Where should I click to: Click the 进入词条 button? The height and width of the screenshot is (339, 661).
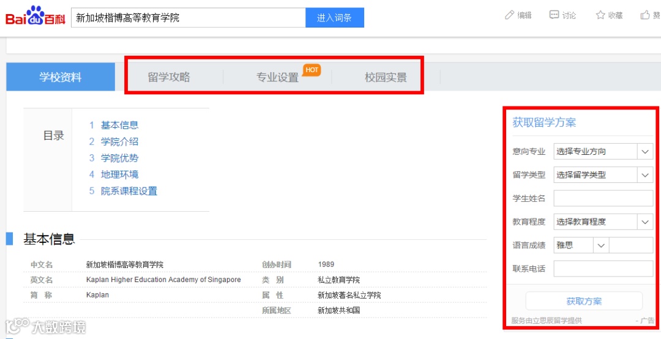click(x=335, y=18)
